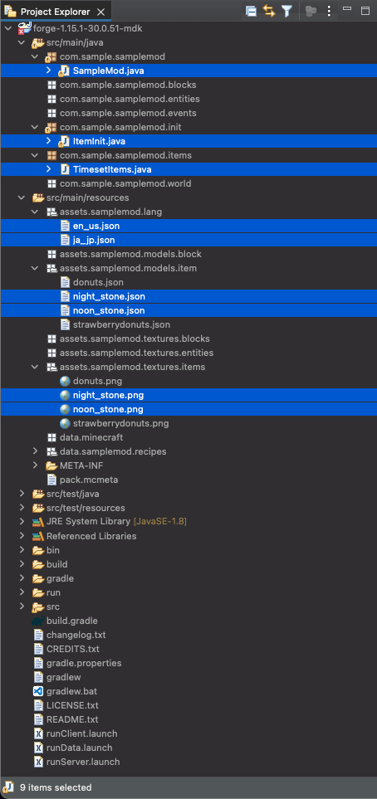The height and width of the screenshot is (799, 377).
Task: Select the donuts.png globe icon
Action: [x=65, y=381]
